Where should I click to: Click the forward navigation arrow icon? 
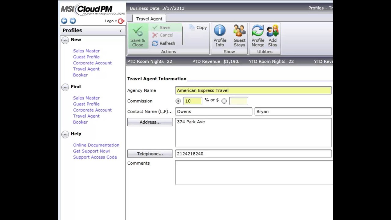pos(73,21)
